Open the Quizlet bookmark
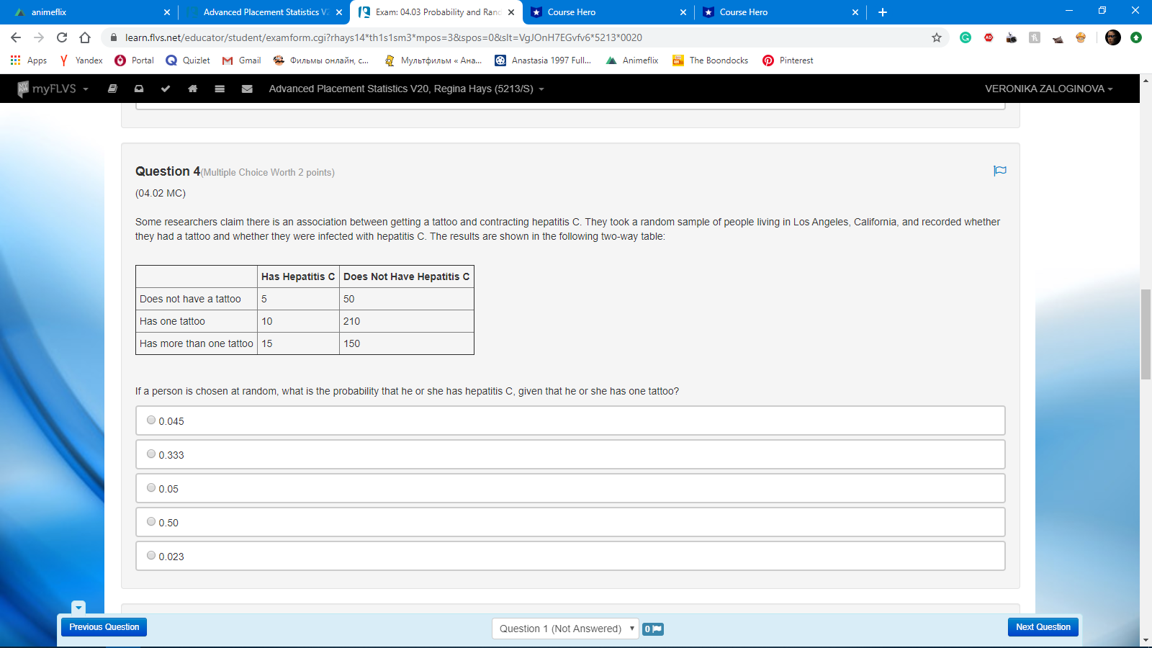 pos(188,60)
